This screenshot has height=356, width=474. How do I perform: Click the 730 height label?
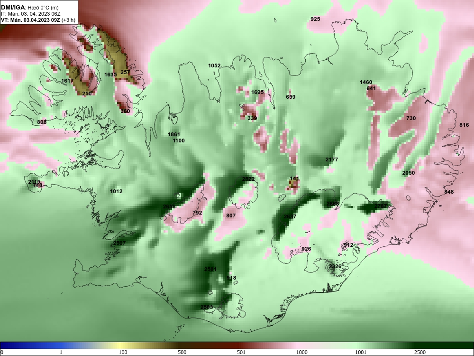coord(411,118)
